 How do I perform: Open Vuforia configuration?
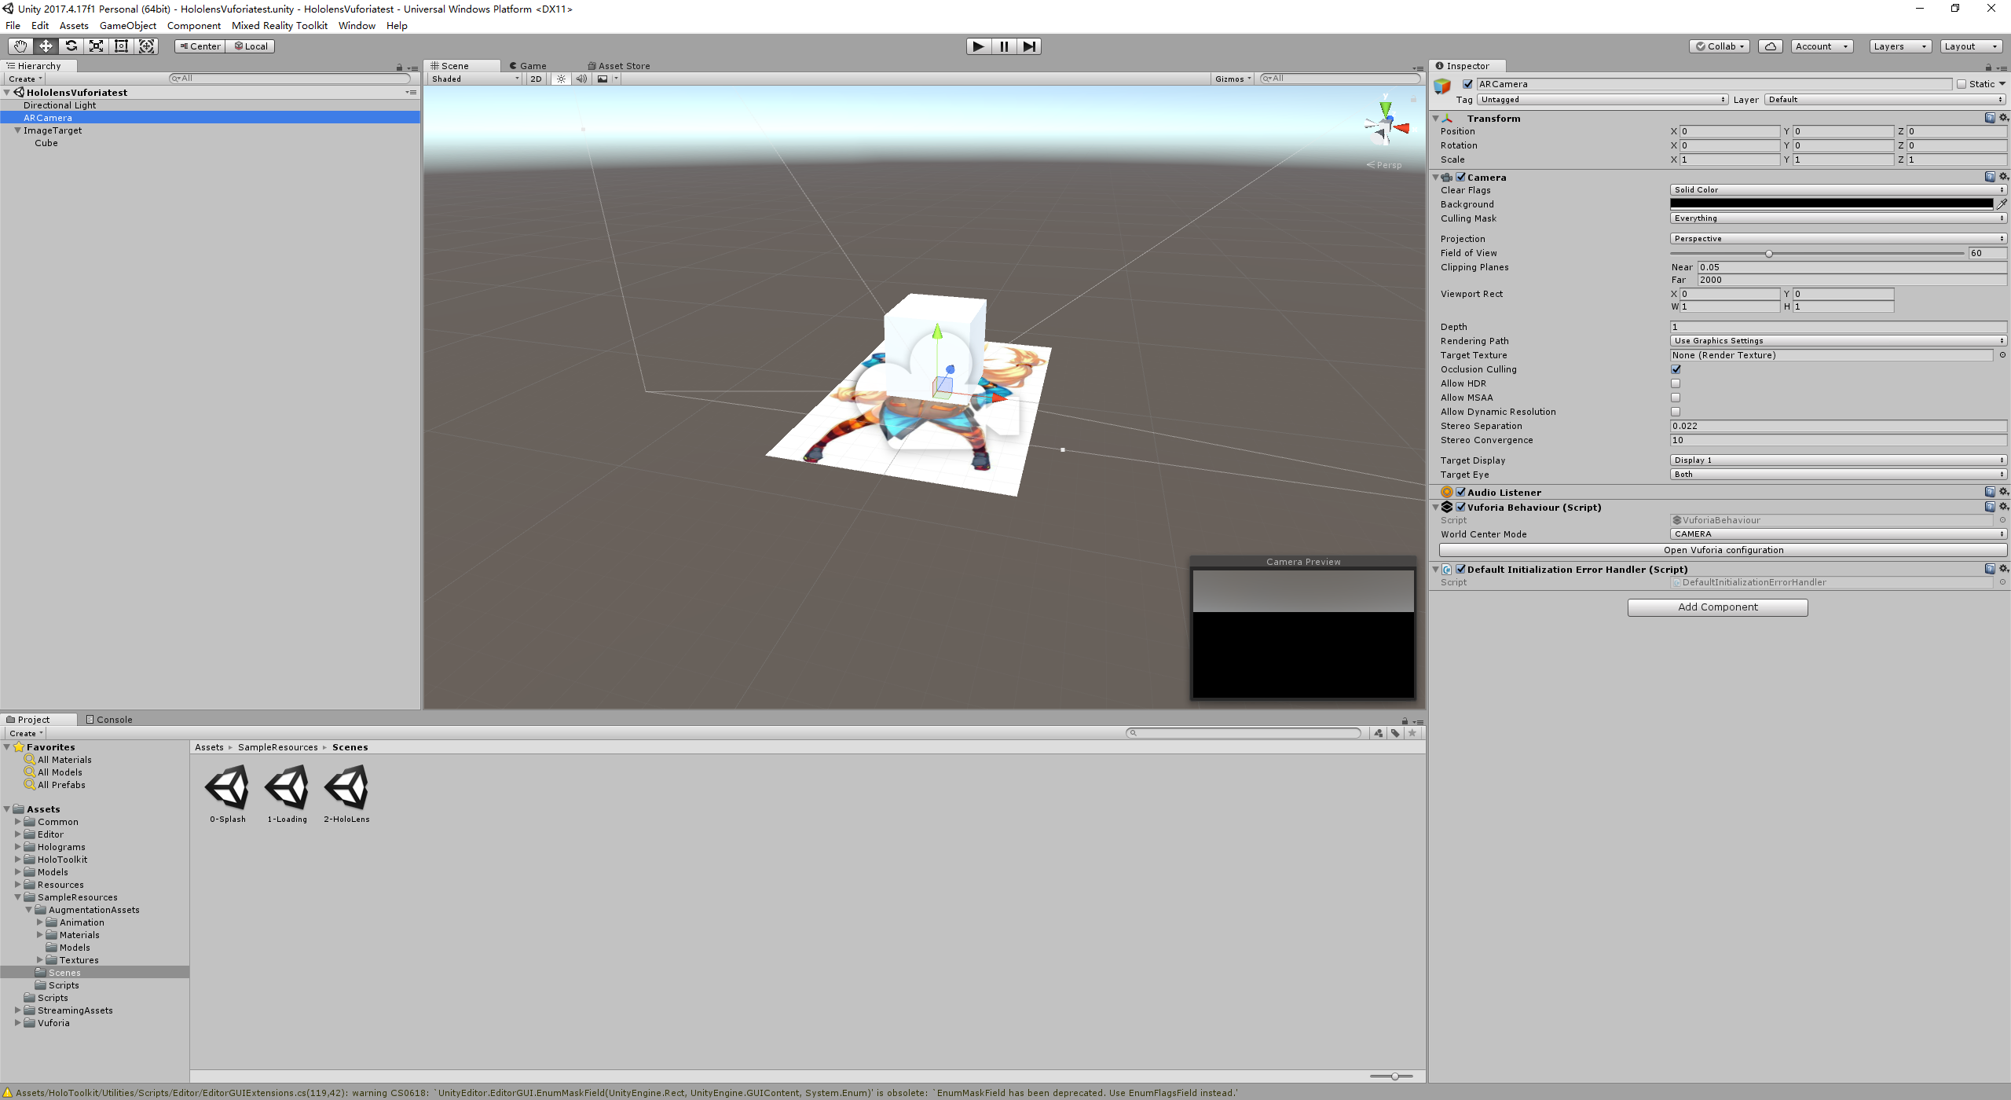pos(1723,549)
